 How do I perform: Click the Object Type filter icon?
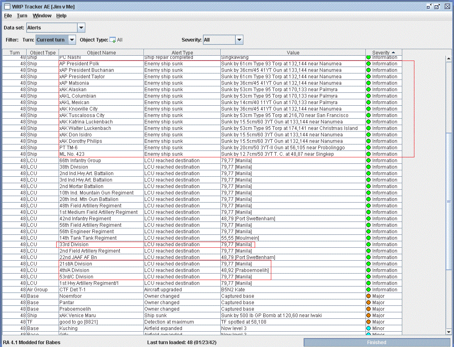point(113,40)
